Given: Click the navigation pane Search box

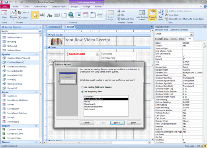Looking at the screenshot, I should (20, 31).
